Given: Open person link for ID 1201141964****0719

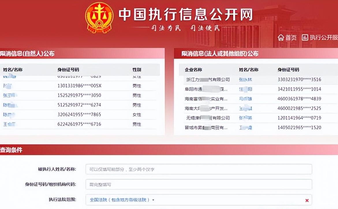Looking at the screenshot, I should (x=246, y=118).
